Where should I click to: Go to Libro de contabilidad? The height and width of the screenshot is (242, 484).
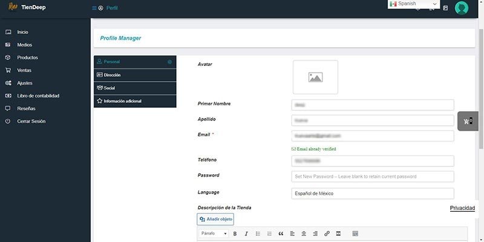[38, 96]
